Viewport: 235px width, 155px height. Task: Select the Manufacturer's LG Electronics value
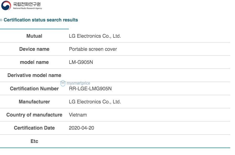pyautogui.click(x=95, y=102)
